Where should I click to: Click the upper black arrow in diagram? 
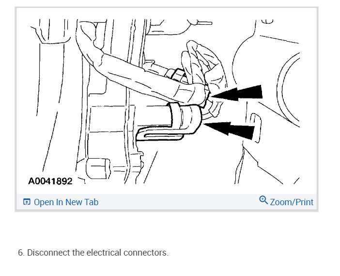[237, 93]
